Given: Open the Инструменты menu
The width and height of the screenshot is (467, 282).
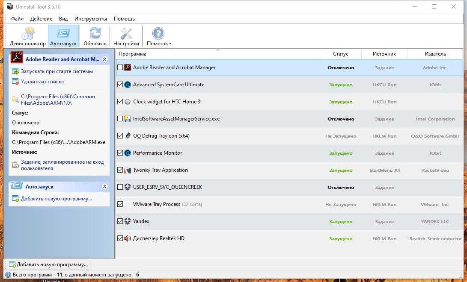Looking at the screenshot, I should (91, 19).
